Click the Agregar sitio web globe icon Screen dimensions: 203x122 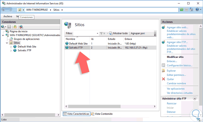pyautogui.click(x=163, y=27)
